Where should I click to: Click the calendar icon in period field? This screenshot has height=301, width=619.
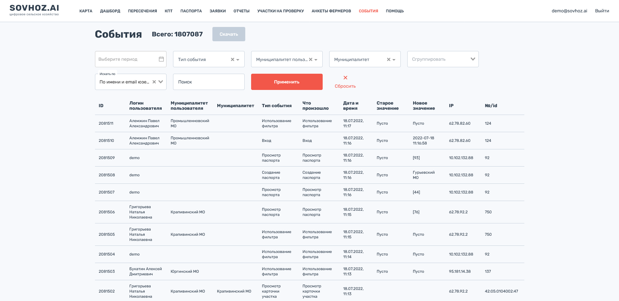click(x=161, y=59)
